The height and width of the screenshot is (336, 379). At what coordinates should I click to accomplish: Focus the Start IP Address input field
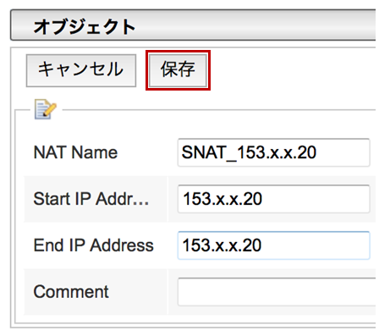tap(273, 199)
